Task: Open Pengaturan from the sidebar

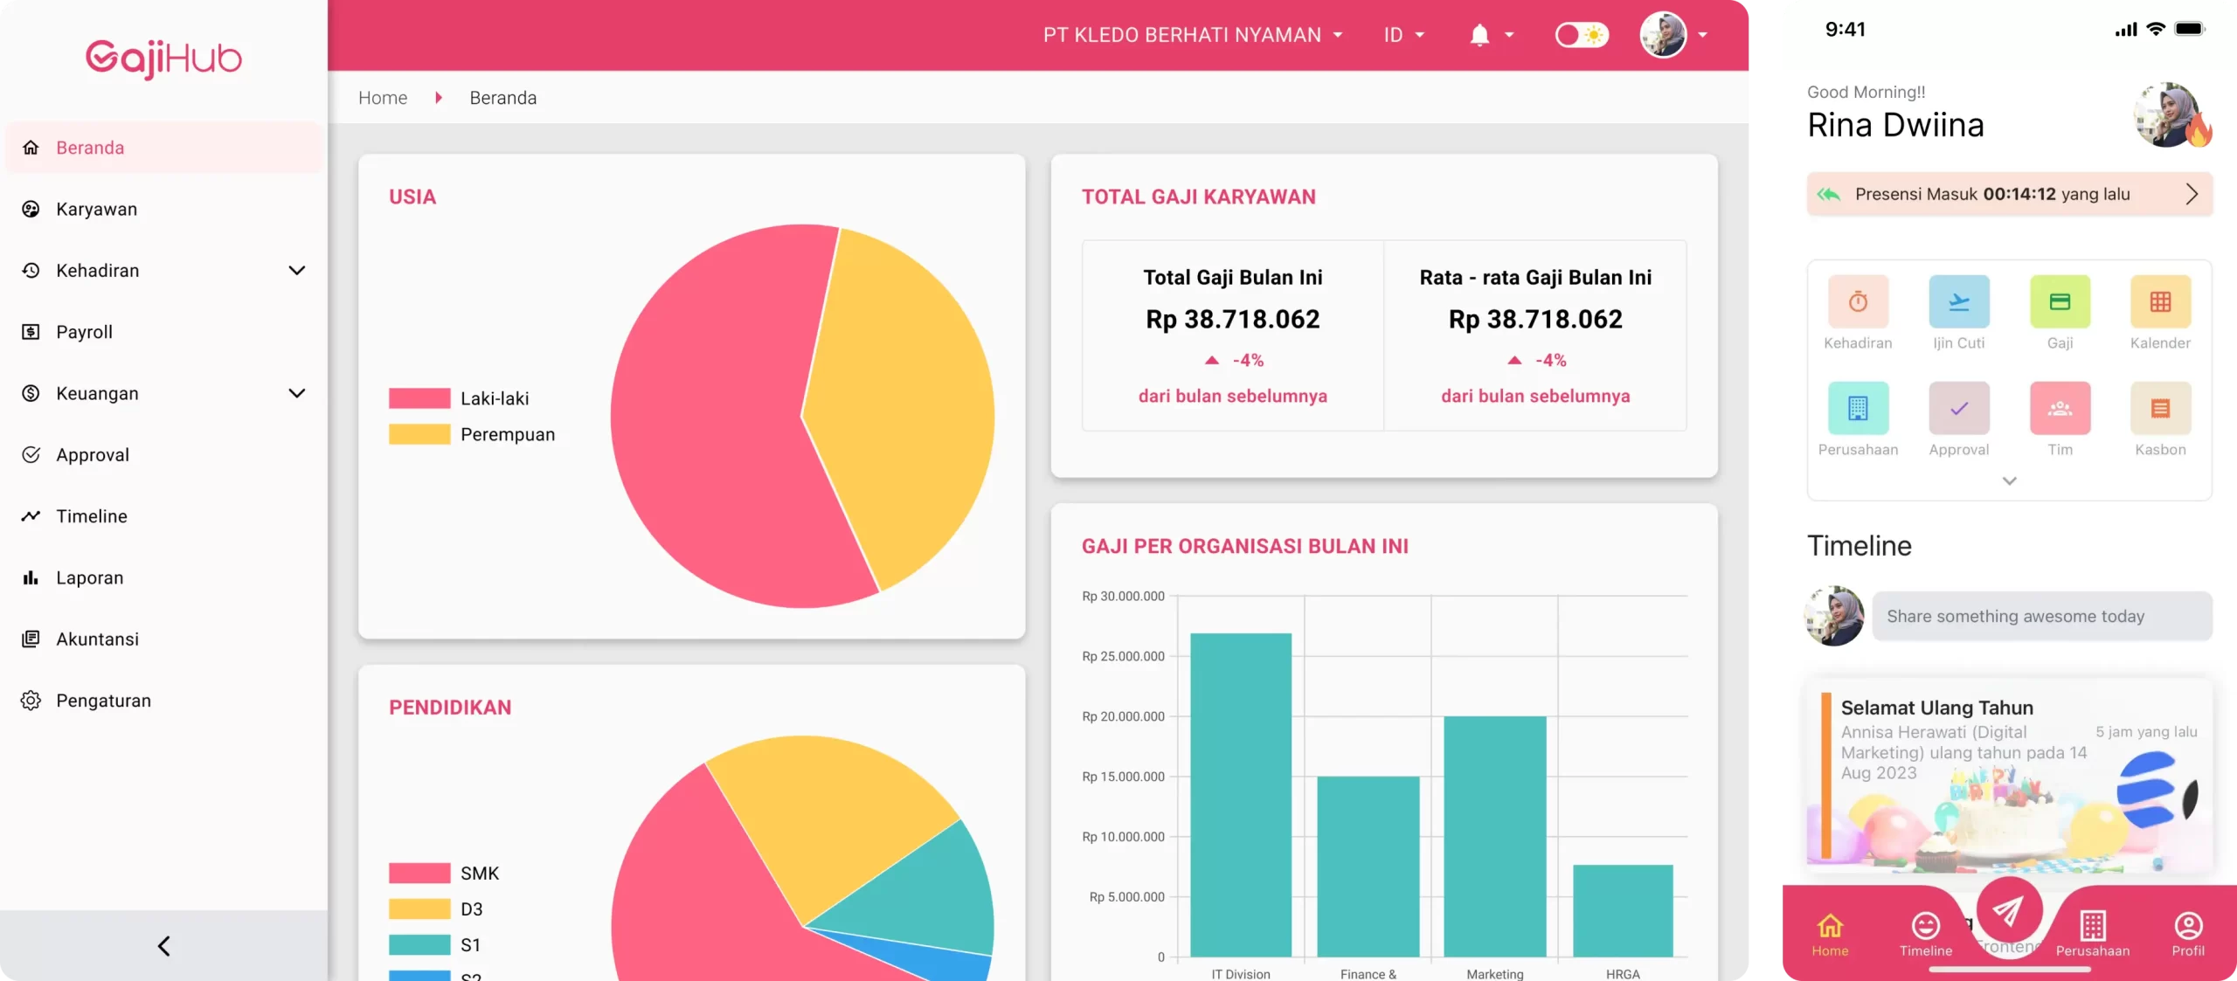Action: click(103, 700)
